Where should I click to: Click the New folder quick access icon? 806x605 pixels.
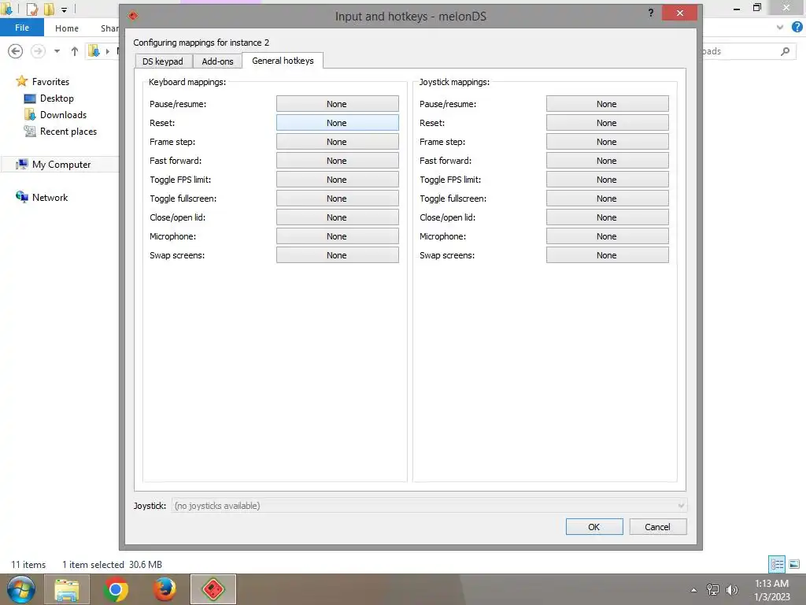click(x=49, y=9)
